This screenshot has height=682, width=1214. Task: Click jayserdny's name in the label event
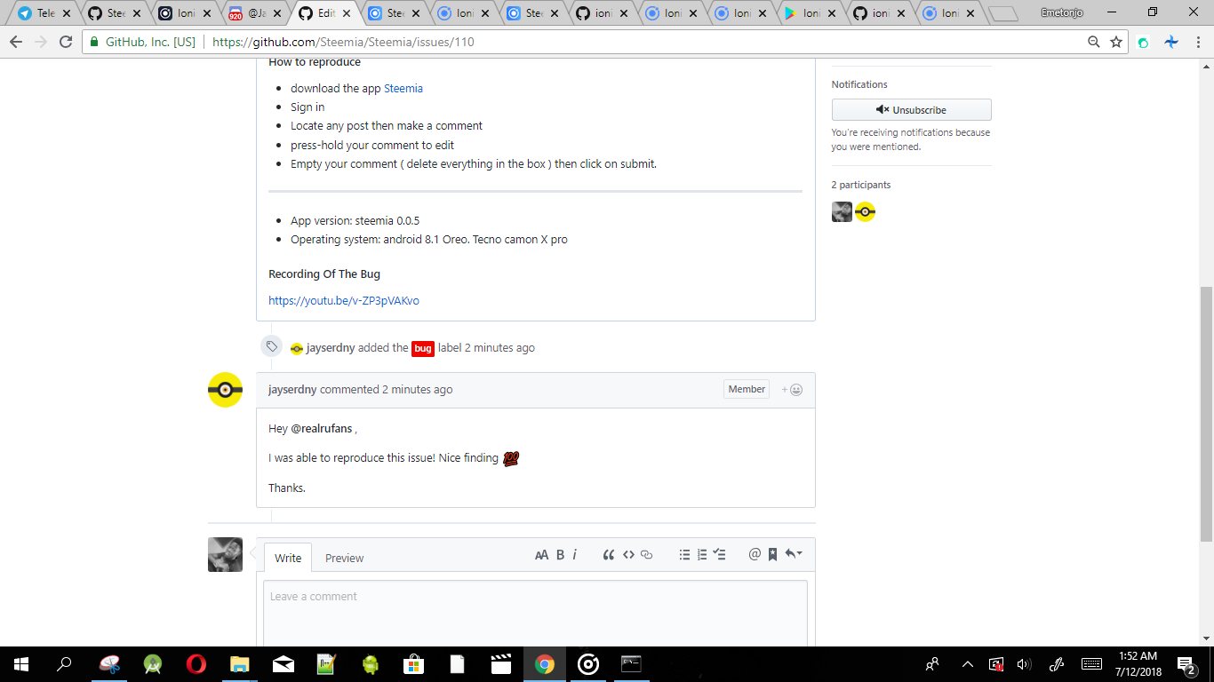(x=331, y=348)
